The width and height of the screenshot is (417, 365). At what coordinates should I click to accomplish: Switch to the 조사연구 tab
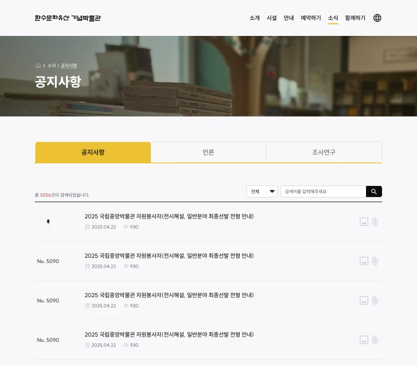(x=324, y=152)
